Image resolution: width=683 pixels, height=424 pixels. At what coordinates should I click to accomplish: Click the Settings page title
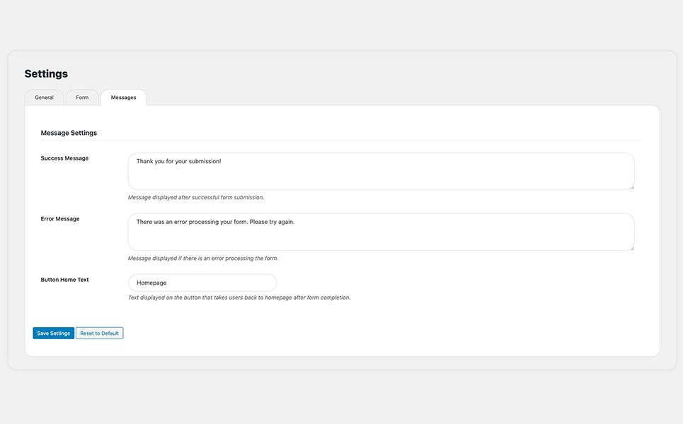[46, 73]
